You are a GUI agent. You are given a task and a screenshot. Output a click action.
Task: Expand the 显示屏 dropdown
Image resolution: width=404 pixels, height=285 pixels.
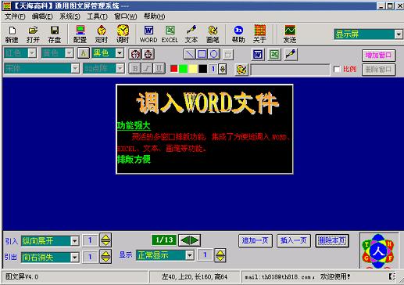click(399, 34)
